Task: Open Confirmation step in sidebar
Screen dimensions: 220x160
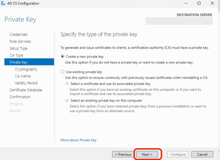Action: tap(20, 97)
